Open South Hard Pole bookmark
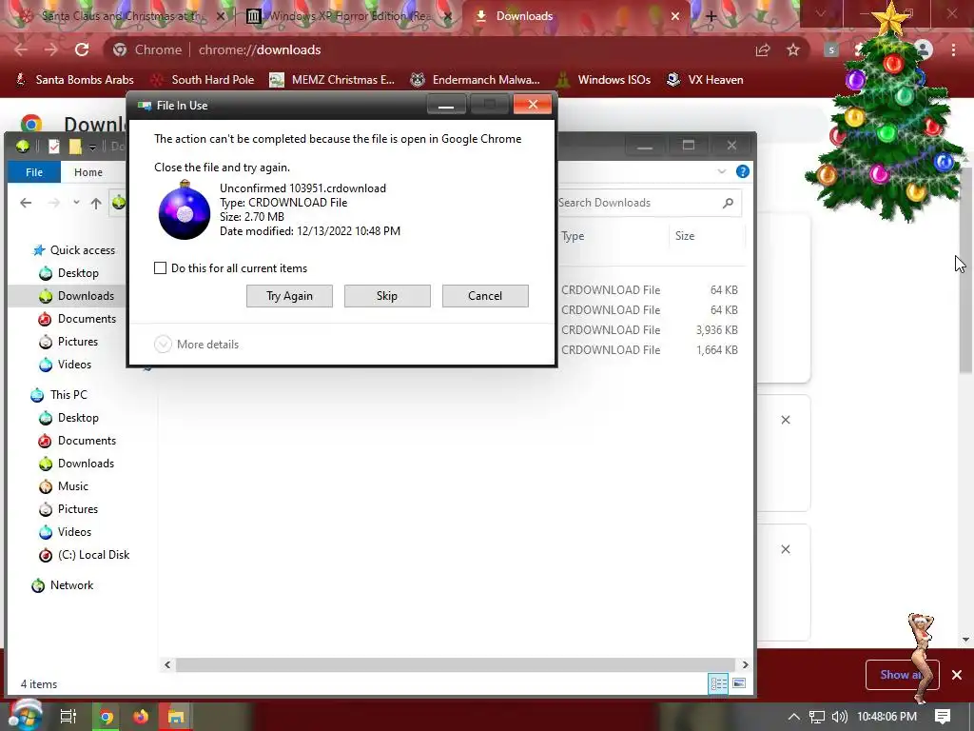974x731 pixels. click(x=204, y=80)
